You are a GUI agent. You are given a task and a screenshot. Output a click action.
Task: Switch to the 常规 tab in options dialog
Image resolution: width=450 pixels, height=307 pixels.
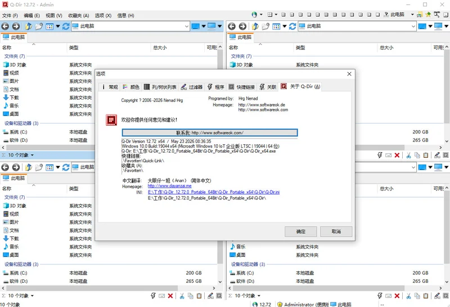pos(110,87)
